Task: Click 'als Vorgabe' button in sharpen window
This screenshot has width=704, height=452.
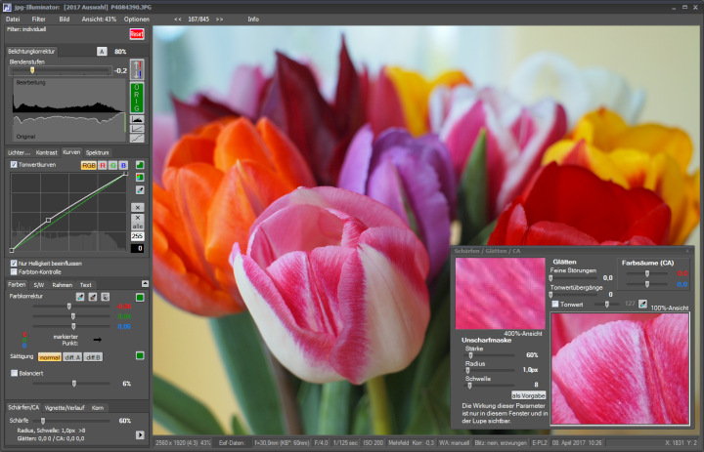Action: 528,395
